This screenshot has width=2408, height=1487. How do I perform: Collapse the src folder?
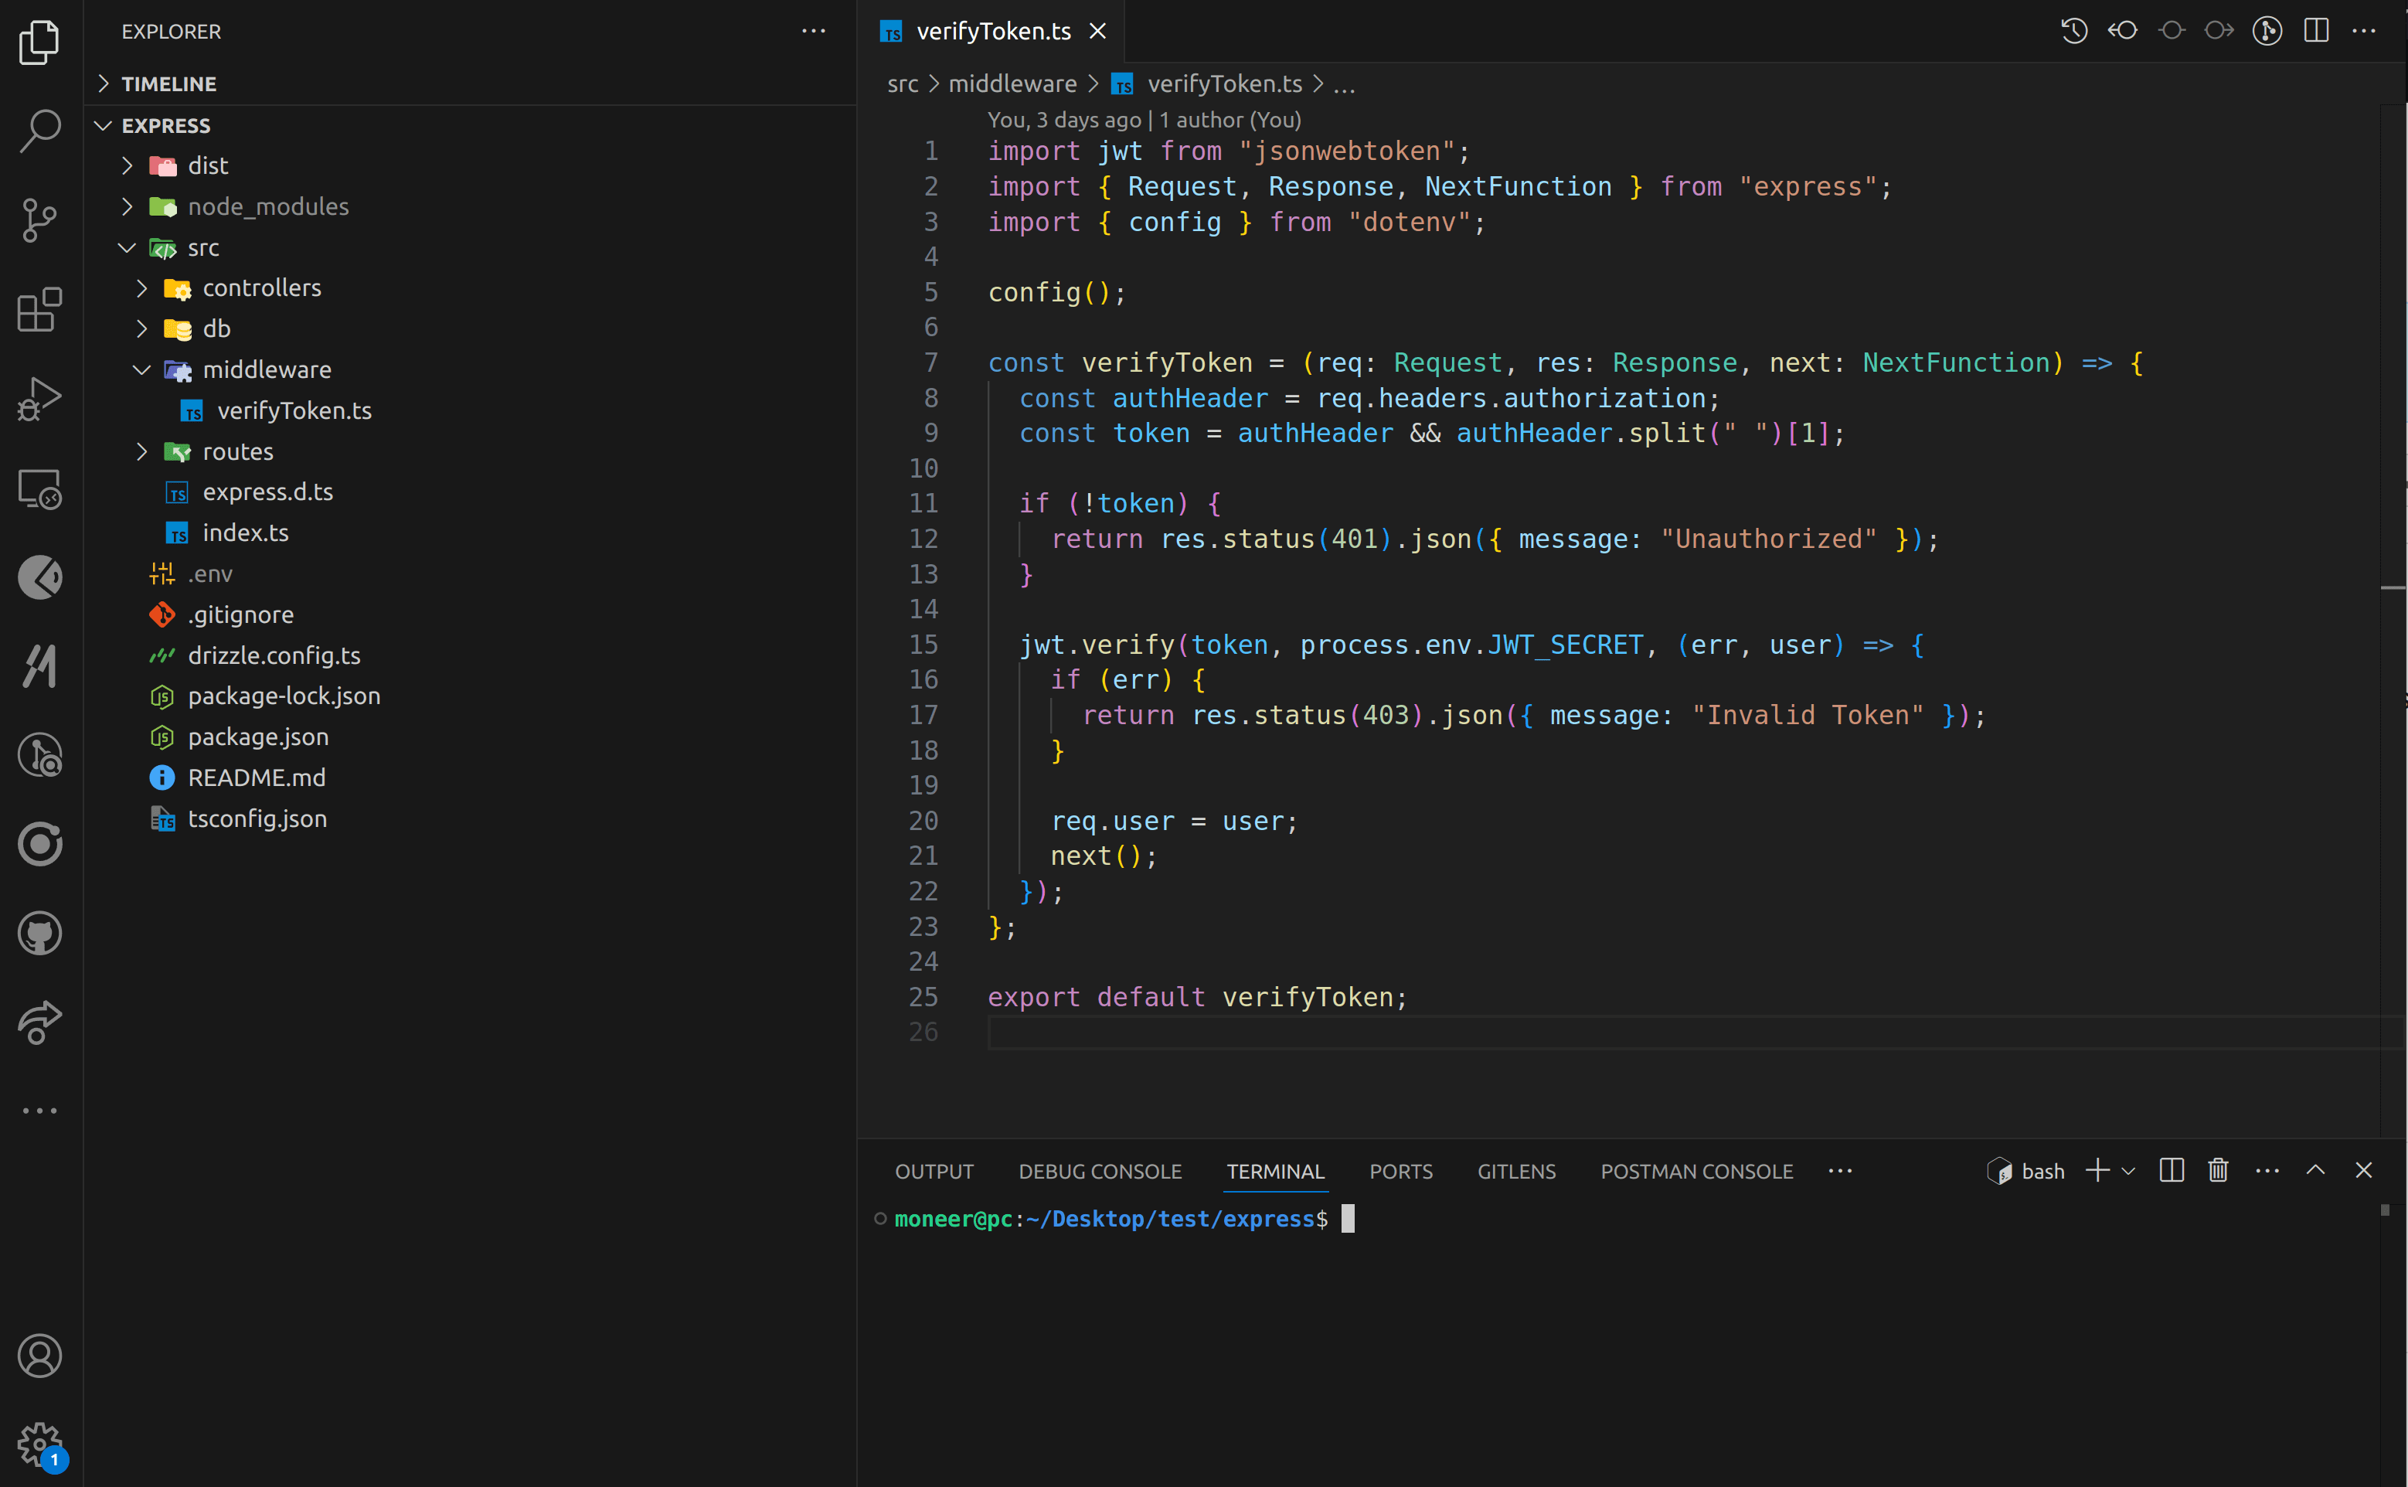click(x=470, y=248)
